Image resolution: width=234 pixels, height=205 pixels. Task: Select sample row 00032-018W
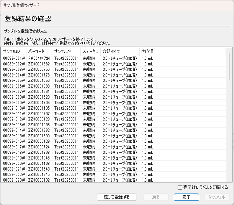(x=14, y=152)
